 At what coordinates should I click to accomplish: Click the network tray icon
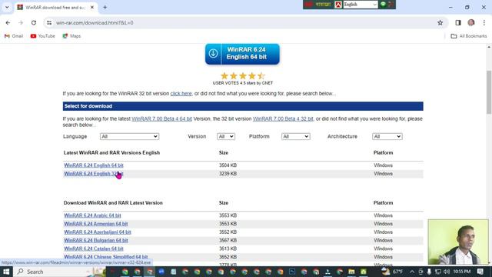tap(437, 272)
